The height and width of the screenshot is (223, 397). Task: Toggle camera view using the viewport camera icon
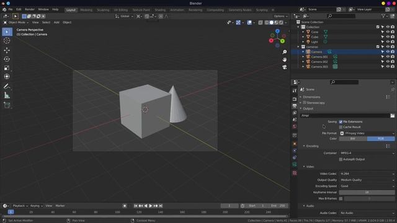(285, 67)
